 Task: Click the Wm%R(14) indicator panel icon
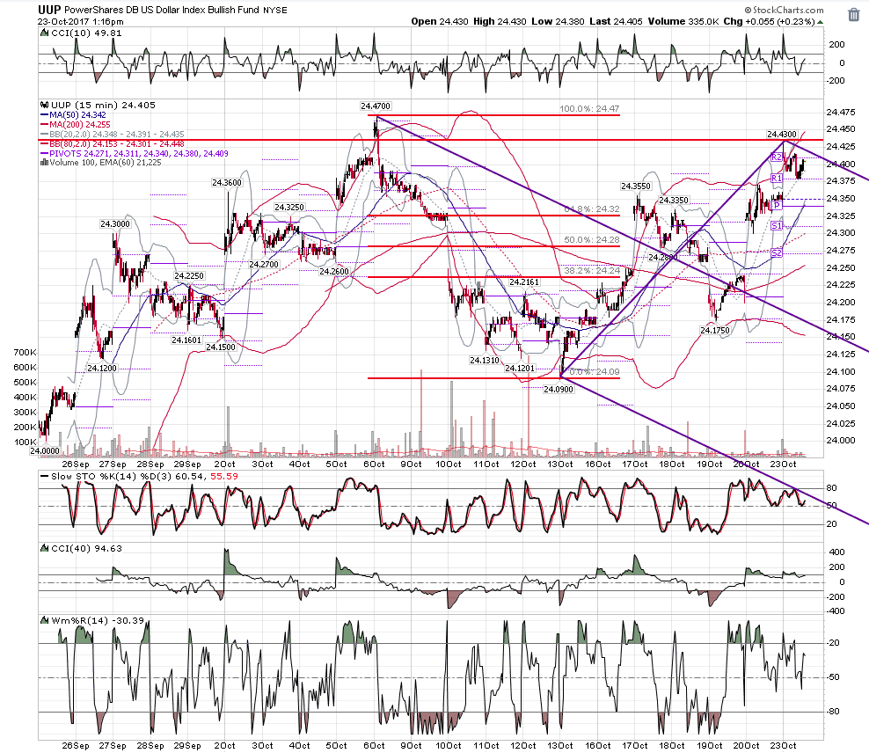[x=44, y=620]
